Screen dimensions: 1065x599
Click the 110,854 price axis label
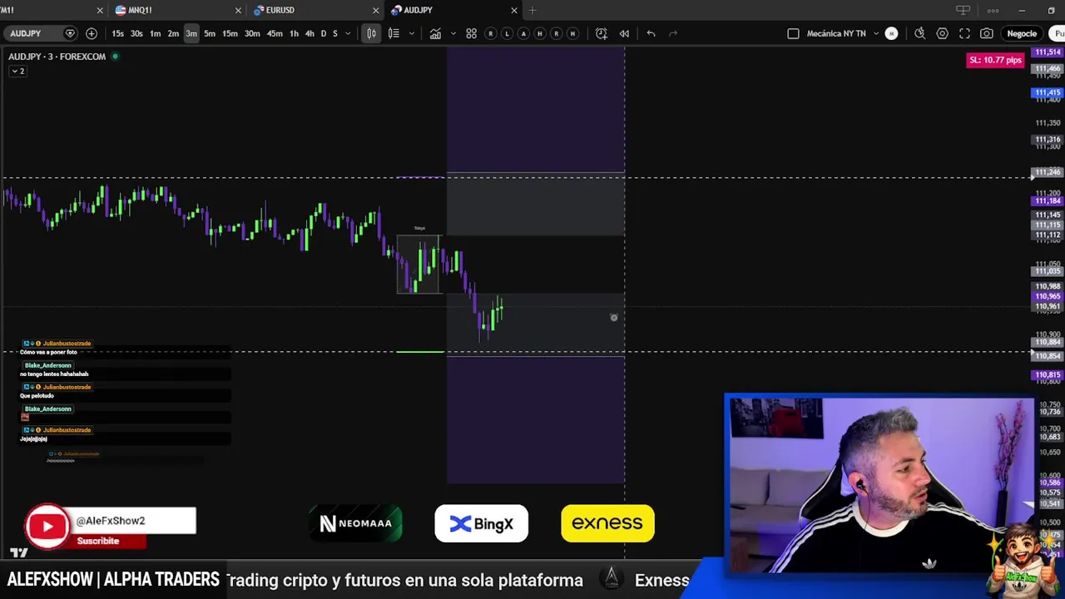pos(1048,356)
